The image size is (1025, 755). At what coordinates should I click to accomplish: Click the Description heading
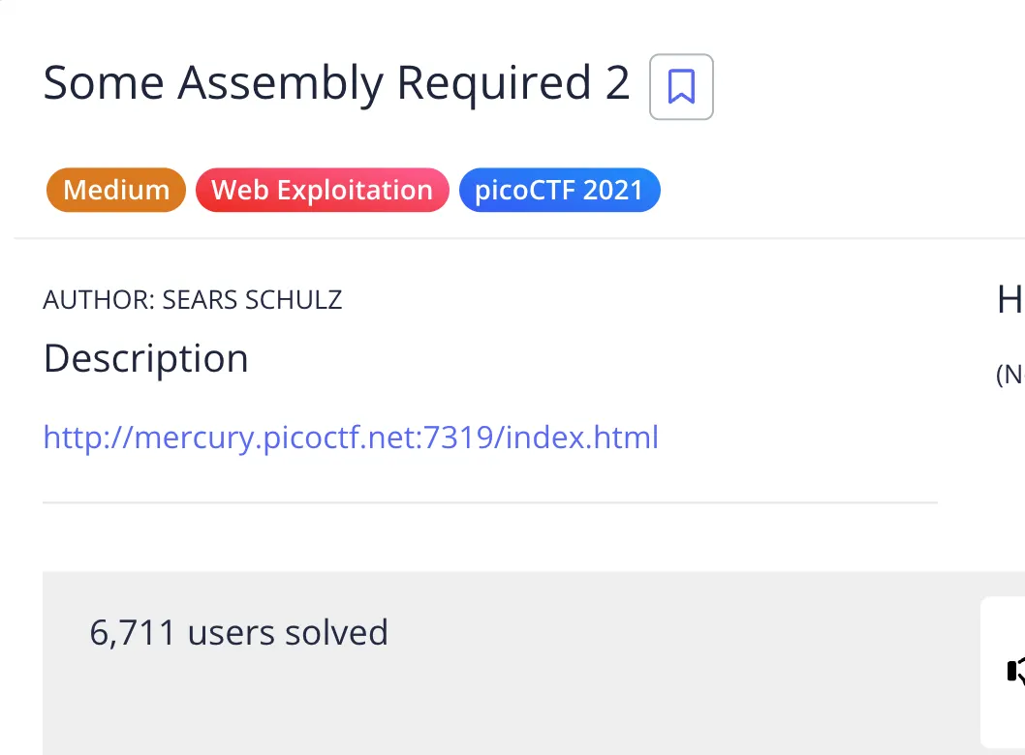click(145, 358)
